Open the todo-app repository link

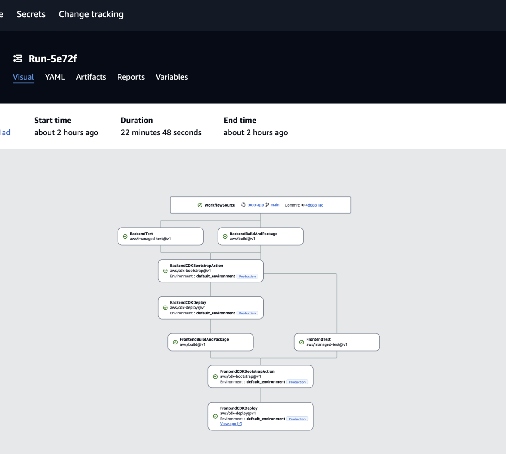click(x=256, y=205)
